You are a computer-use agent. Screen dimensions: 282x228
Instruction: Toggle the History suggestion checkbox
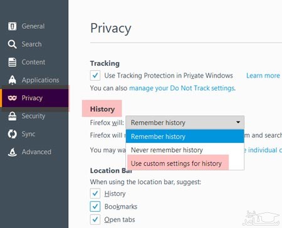tap(95, 194)
